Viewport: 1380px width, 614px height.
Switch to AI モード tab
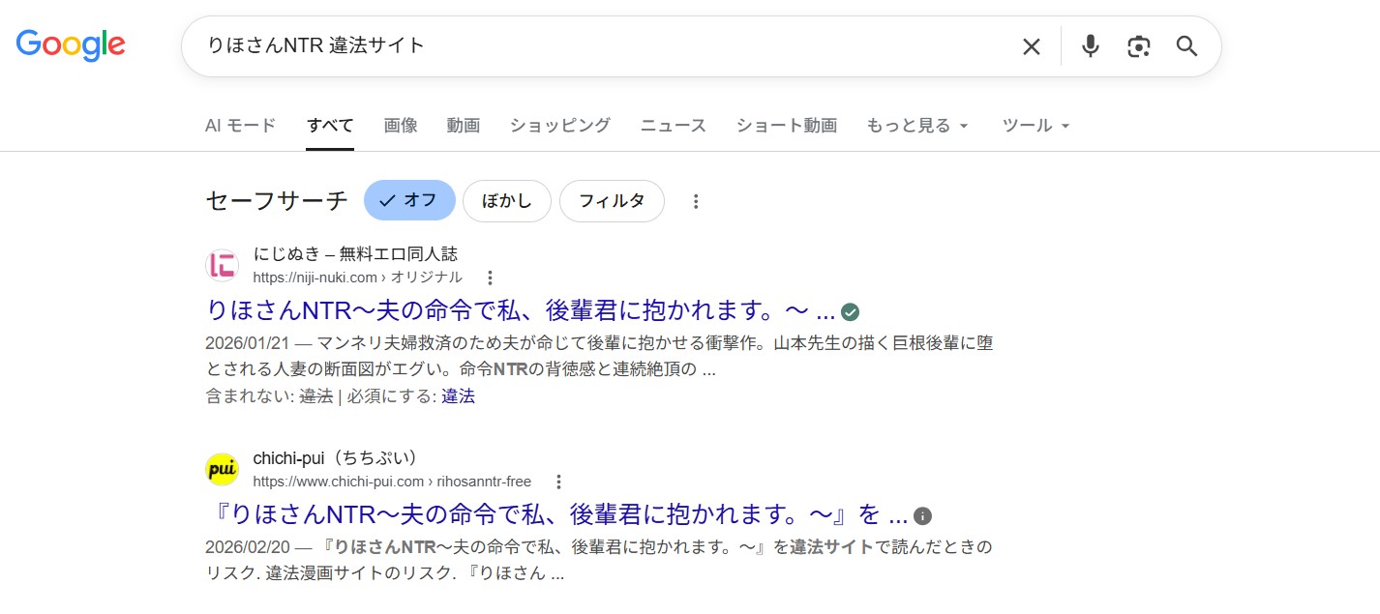(241, 126)
